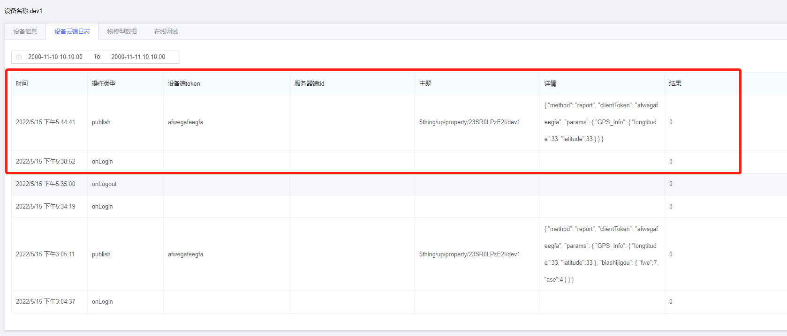Click the 主题 column header

coord(425,83)
